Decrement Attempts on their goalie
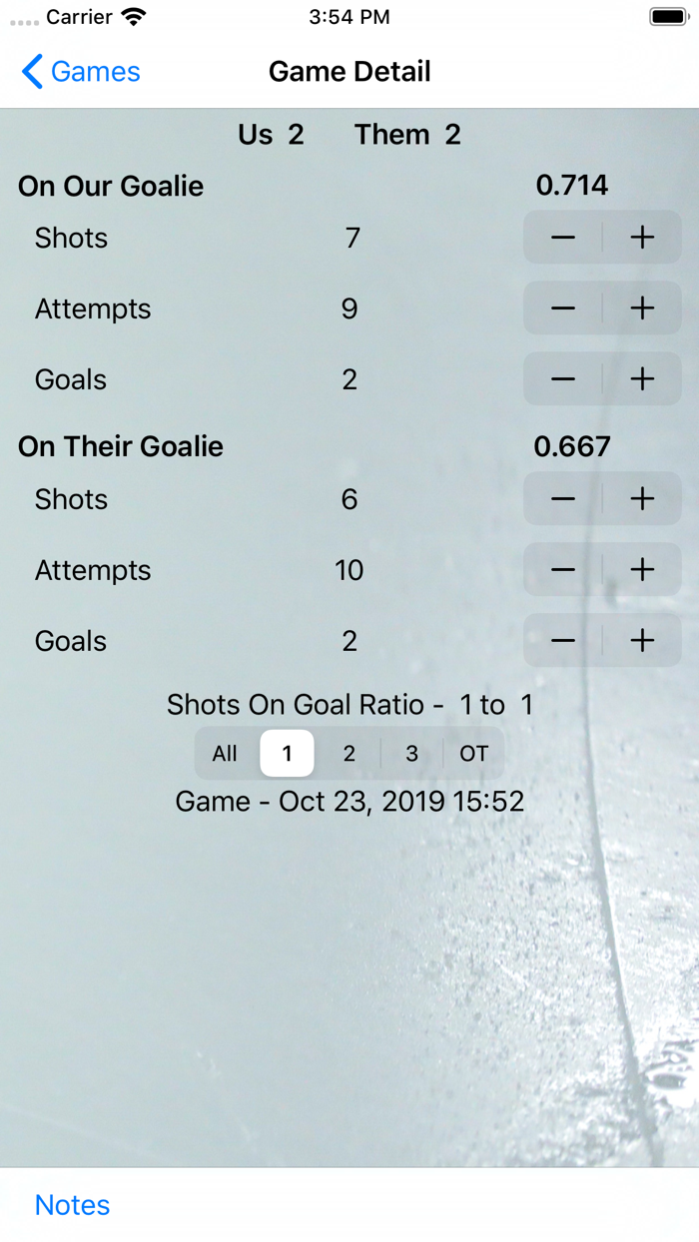 point(562,570)
